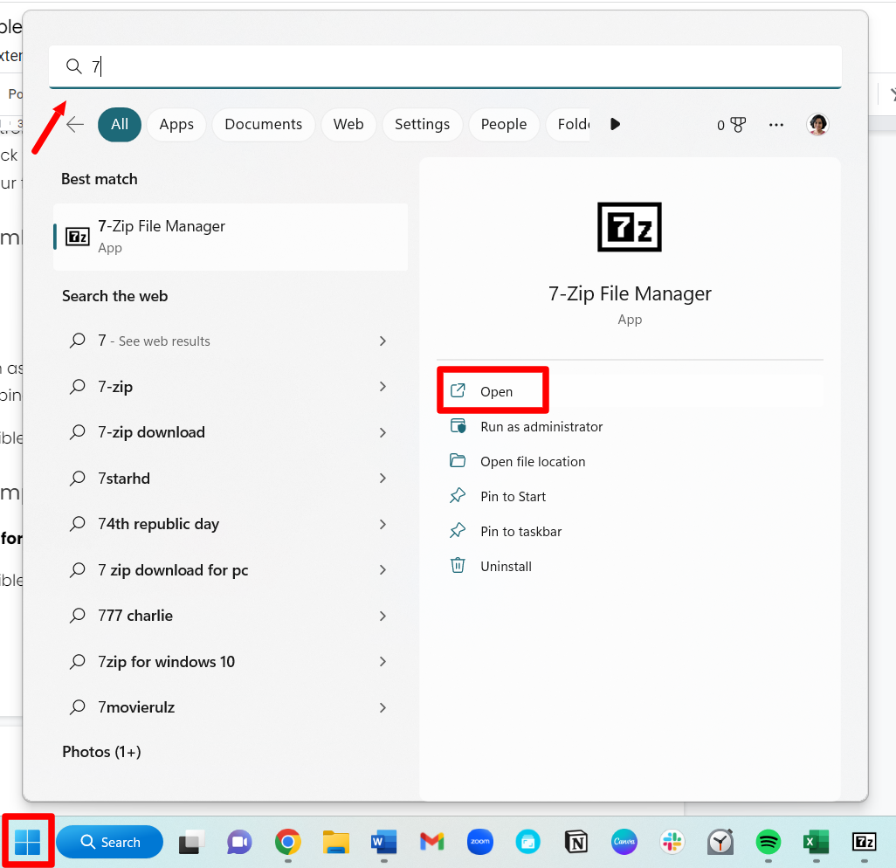Switch to the Documents filter tab
Viewport: 896px width, 868px height.
coord(264,124)
